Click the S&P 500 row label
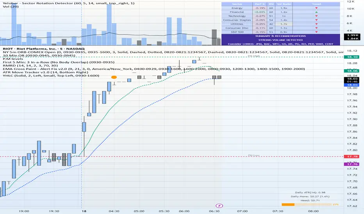Viewport: 364px width, 214px height. tap(237, 32)
